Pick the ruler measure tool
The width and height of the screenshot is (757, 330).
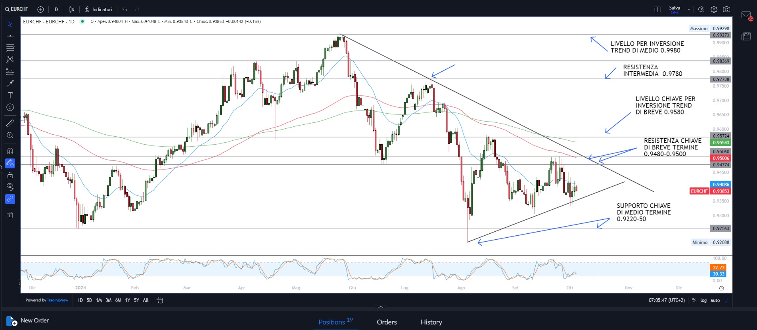point(10,124)
